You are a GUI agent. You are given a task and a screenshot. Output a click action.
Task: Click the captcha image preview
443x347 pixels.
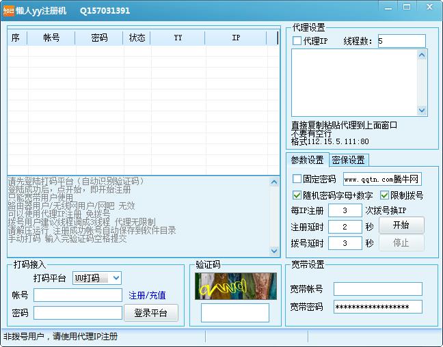coord(236,286)
